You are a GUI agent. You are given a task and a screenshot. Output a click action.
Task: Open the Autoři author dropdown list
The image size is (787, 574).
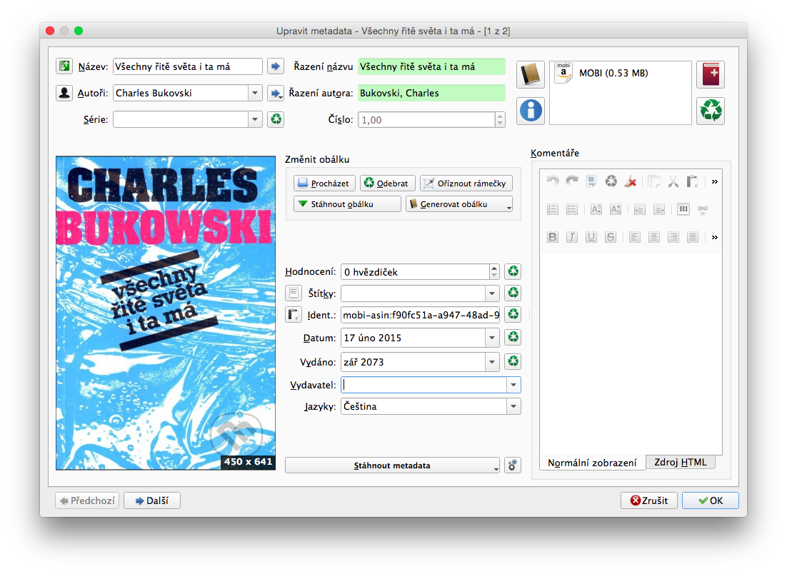pyautogui.click(x=255, y=93)
